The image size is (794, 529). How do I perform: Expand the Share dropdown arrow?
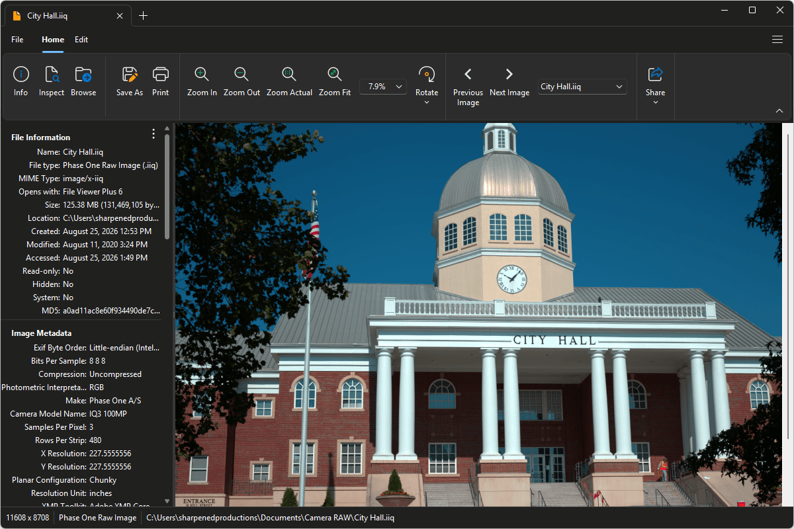tap(655, 102)
